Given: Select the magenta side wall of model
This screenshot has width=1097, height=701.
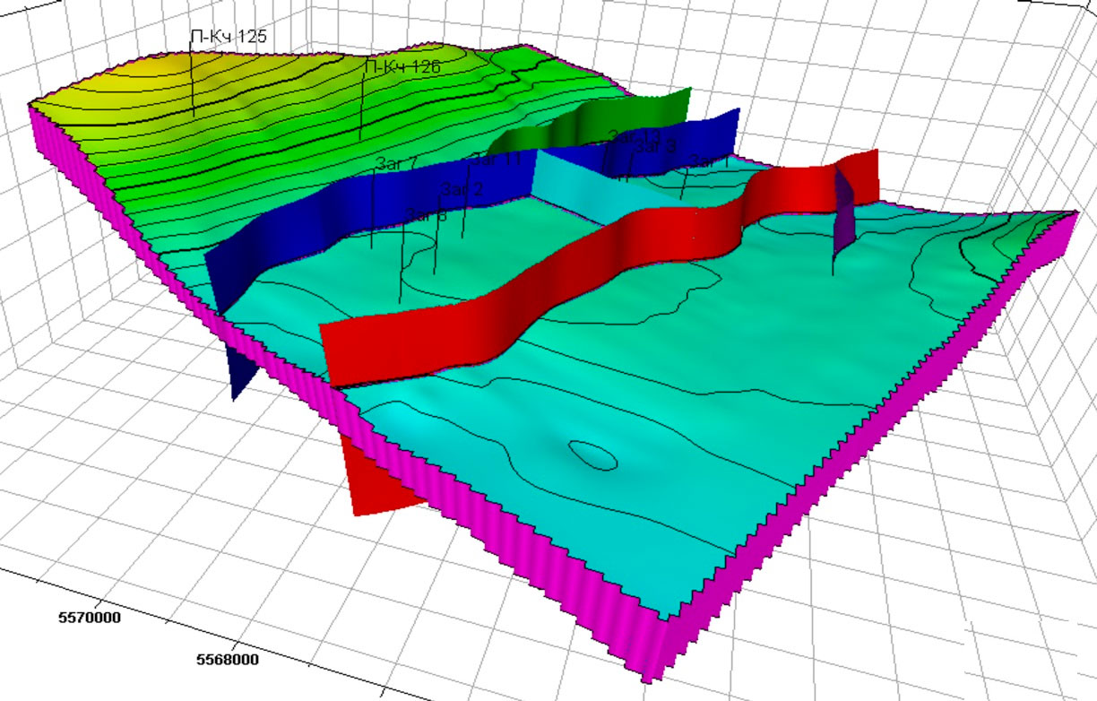Looking at the screenshot, I should tap(538, 574).
